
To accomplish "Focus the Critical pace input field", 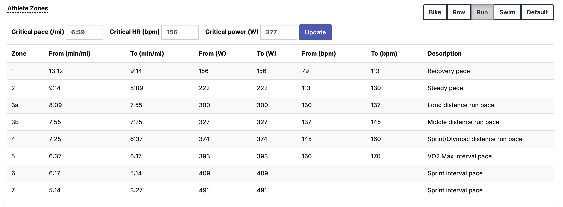I will pos(84,32).
